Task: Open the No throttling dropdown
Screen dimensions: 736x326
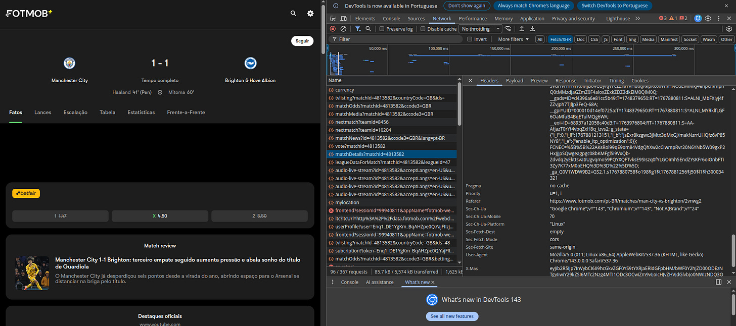Action: point(480,29)
